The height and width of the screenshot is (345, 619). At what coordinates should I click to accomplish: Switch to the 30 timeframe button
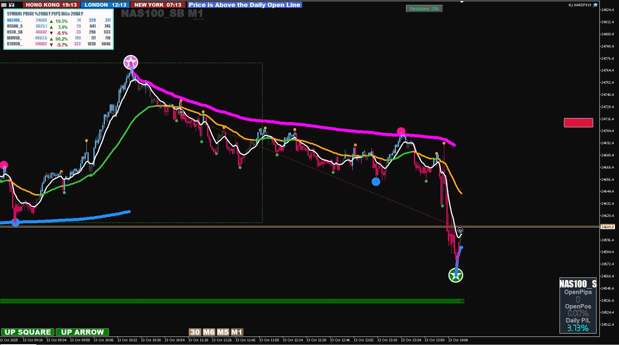pyautogui.click(x=195, y=332)
